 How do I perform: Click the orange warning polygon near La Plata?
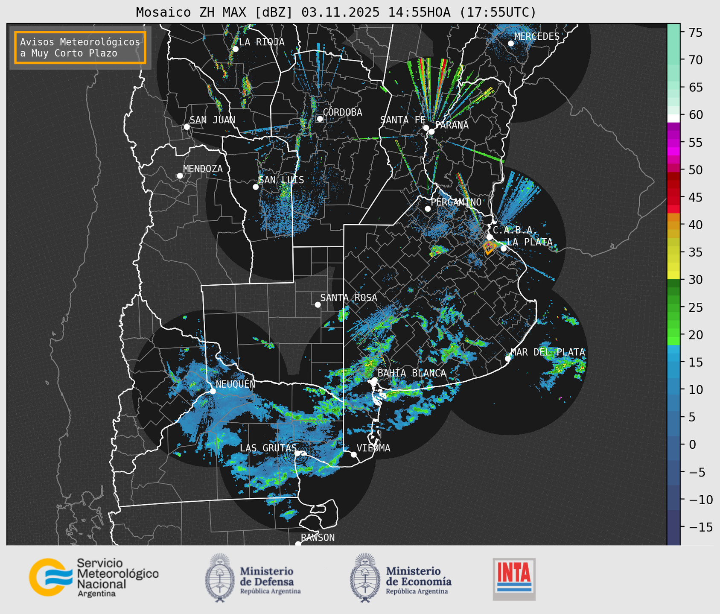(489, 247)
